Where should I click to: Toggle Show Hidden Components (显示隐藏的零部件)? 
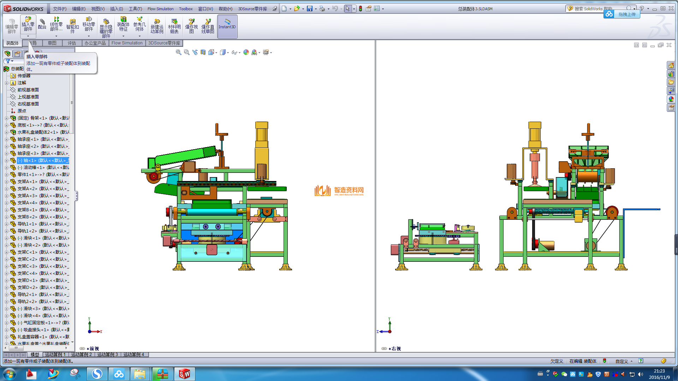coord(106,28)
